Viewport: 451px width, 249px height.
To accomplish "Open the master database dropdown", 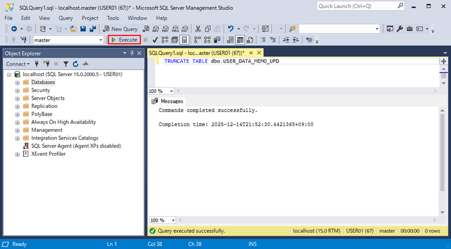I will [x=101, y=40].
